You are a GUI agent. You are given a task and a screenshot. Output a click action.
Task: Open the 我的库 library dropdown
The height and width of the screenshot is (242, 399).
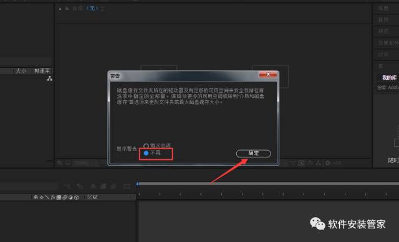(389, 77)
